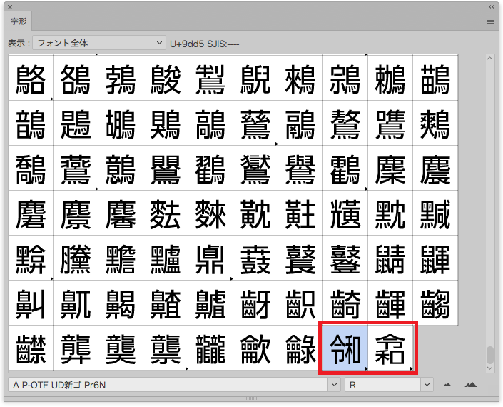The height and width of the screenshot is (407, 503).
Task: Select the glyph 鼱
Action: tap(390, 258)
